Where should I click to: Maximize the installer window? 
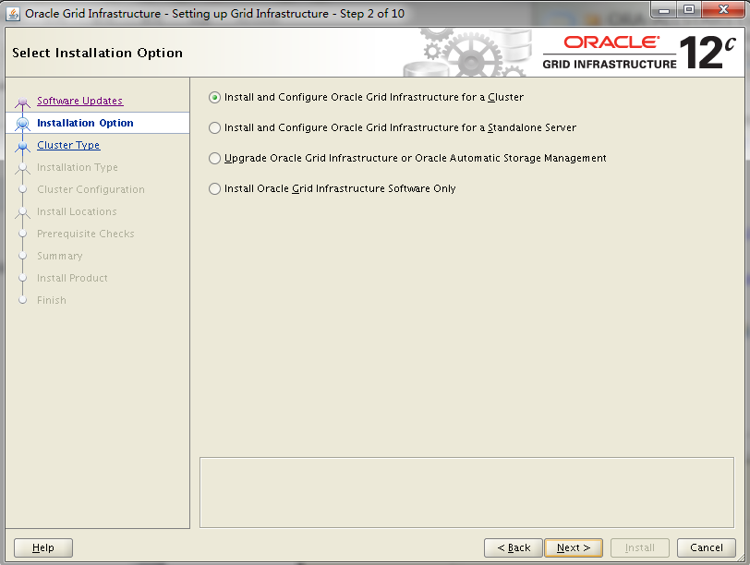(689, 10)
